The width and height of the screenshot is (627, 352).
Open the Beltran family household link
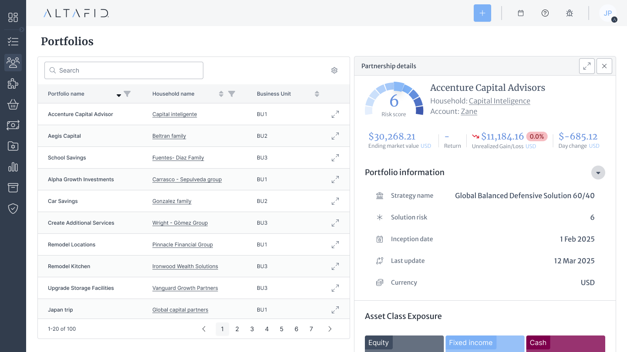pos(169,136)
